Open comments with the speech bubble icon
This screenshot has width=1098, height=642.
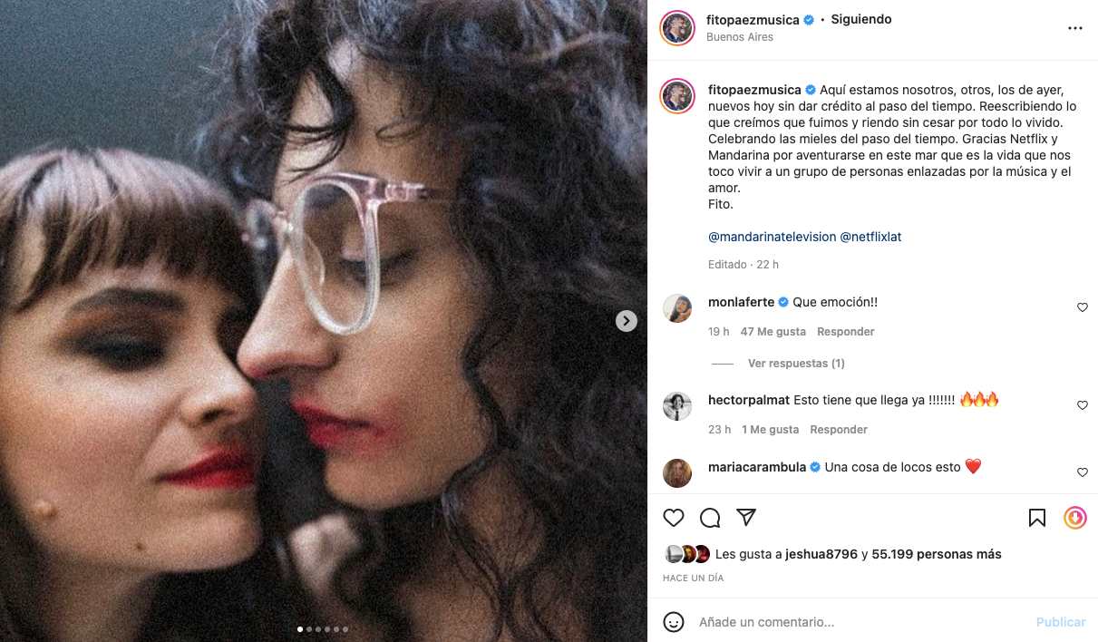click(x=710, y=517)
